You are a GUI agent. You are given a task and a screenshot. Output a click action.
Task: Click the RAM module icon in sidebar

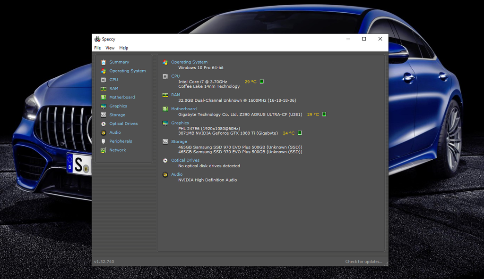104,89
